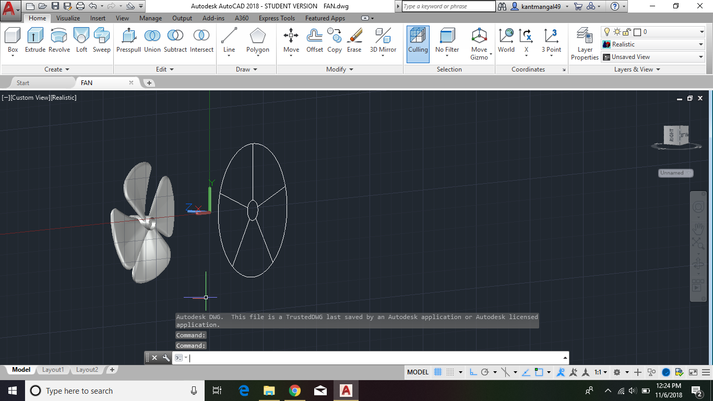Click the command line input field
The width and height of the screenshot is (713, 401).
[376, 358]
